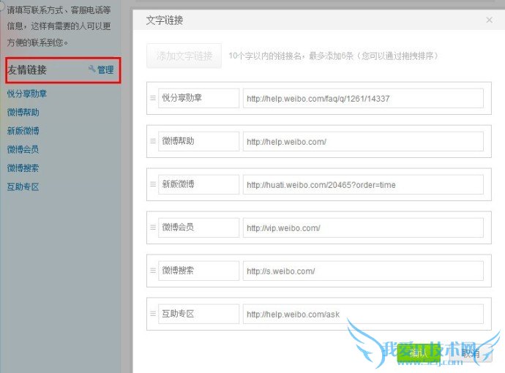
Task: Edit the 微博搜索 link name field
Action: pyautogui.click(x=199, y=271)
